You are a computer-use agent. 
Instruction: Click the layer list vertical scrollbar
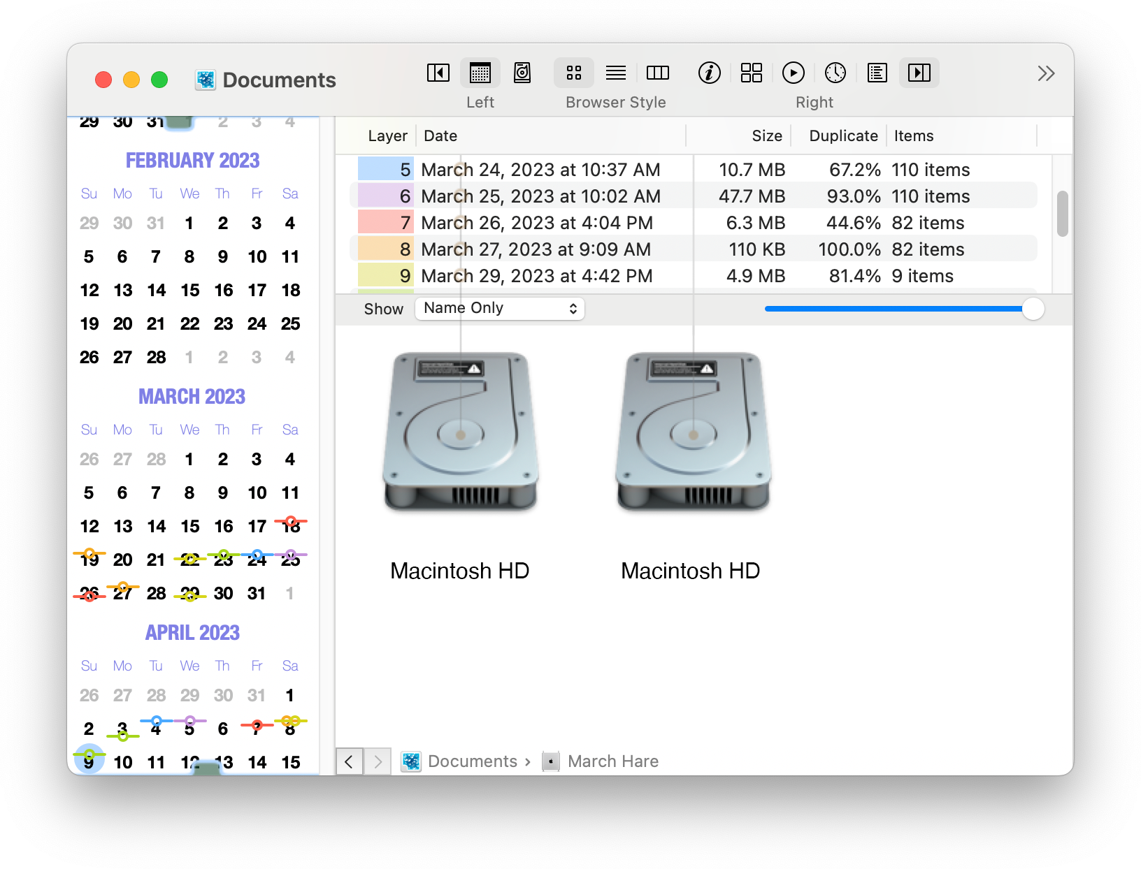coord(1062,214)
